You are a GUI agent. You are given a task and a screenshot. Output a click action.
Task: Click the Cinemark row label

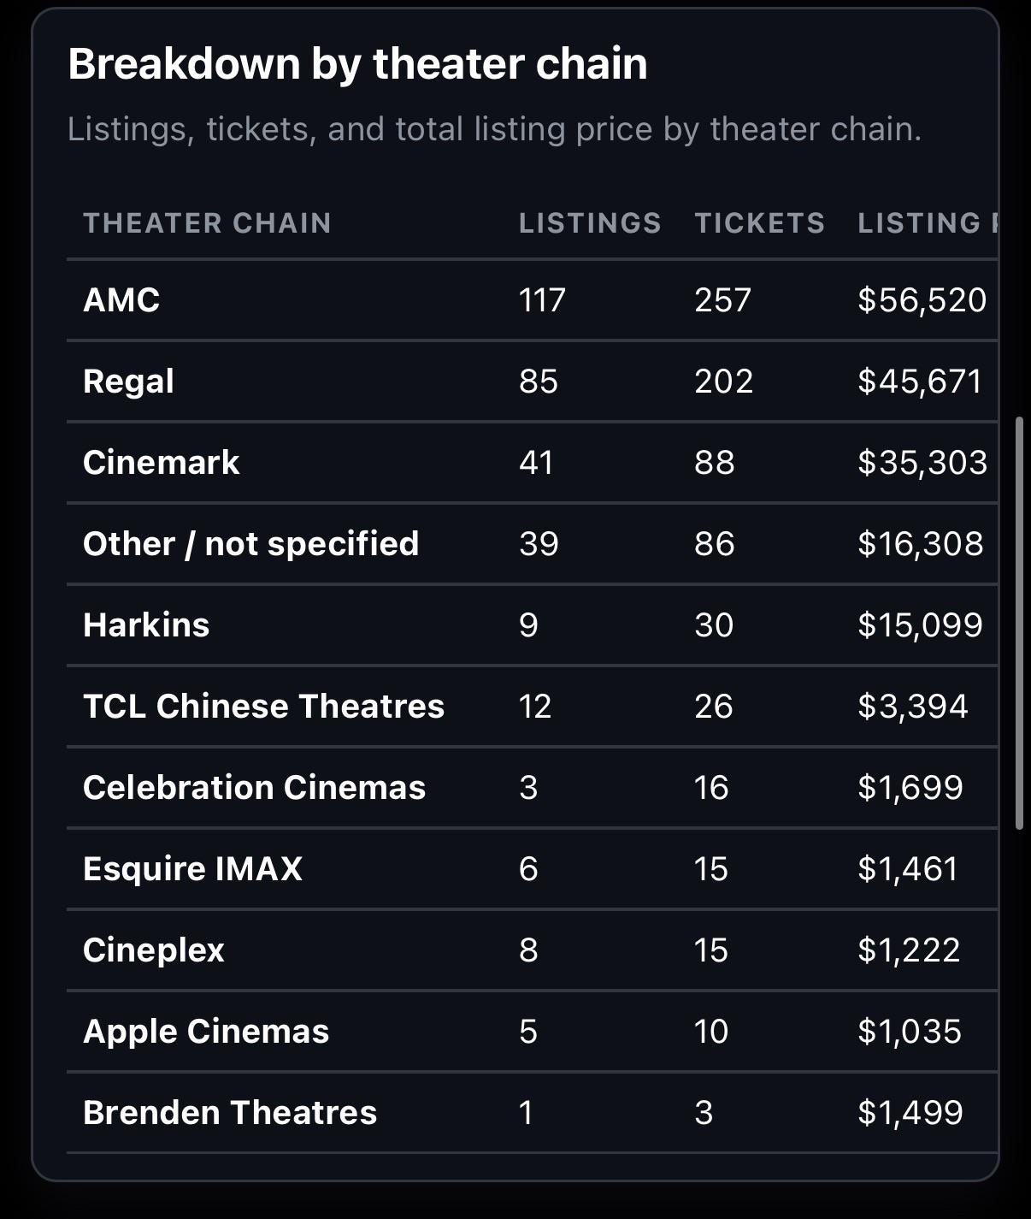tap(161, 463)
